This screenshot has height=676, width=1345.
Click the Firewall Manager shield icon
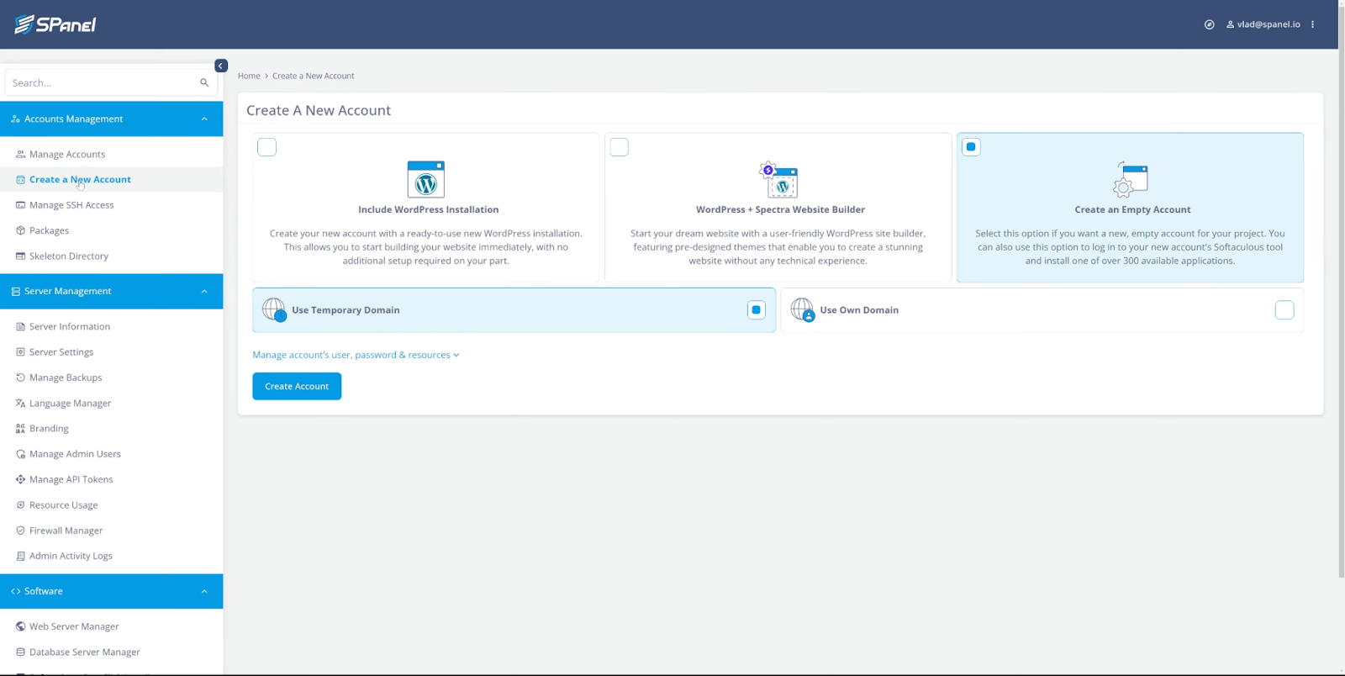coord(20,531)
